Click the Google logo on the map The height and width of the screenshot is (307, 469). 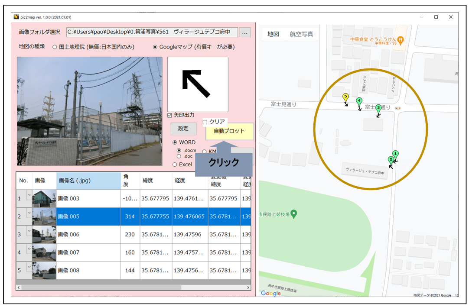click(271, 293)
